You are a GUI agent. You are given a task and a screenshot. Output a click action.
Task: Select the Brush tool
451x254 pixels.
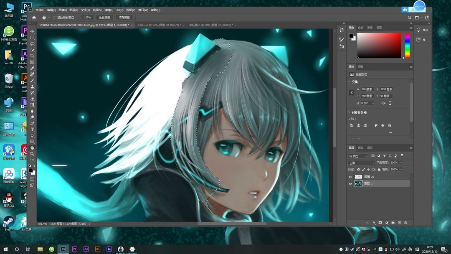pos(32,81)
